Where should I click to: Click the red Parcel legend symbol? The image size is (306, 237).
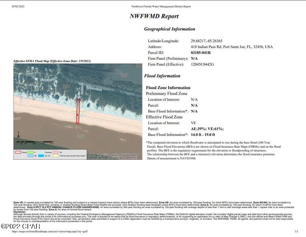pos(18,152)
